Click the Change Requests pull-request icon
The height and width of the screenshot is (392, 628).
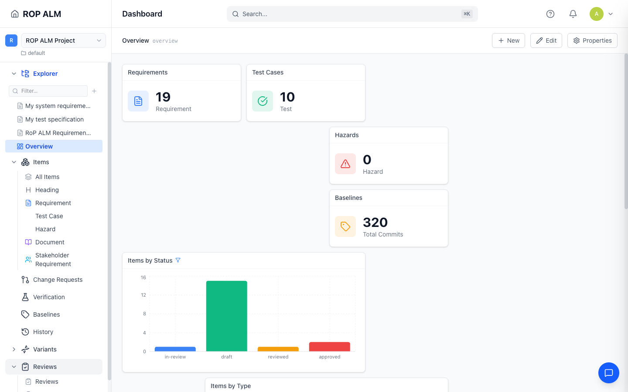[25, 280]
